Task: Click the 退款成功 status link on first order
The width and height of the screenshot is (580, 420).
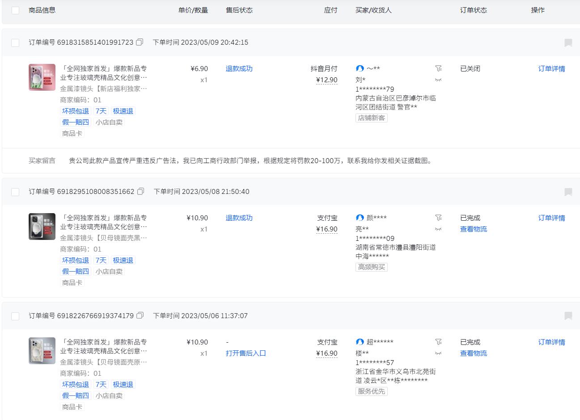Action: [x=239, y=68]
